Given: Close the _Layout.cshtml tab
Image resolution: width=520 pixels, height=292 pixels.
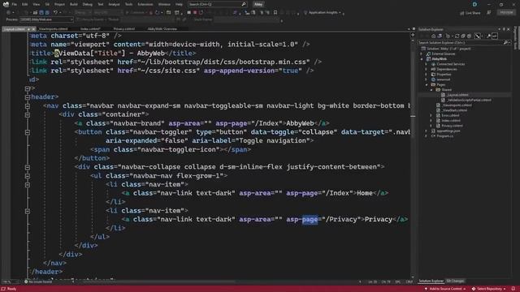Looking at the screenshot, I should 33,29.
